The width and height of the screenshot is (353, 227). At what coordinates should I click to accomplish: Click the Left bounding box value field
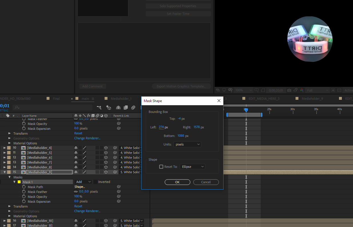[161, 127]
